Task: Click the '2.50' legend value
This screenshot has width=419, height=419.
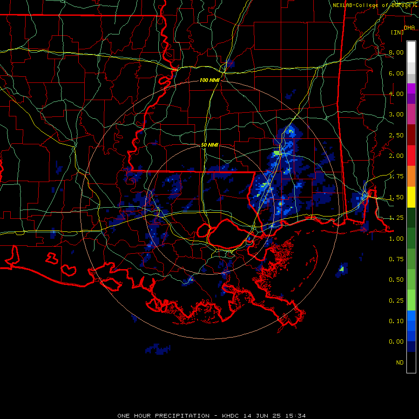Action: (x=396, y=135)
